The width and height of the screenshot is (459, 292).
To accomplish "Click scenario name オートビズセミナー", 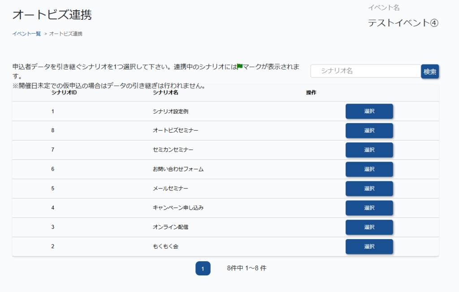I will [x=175, y=130].
